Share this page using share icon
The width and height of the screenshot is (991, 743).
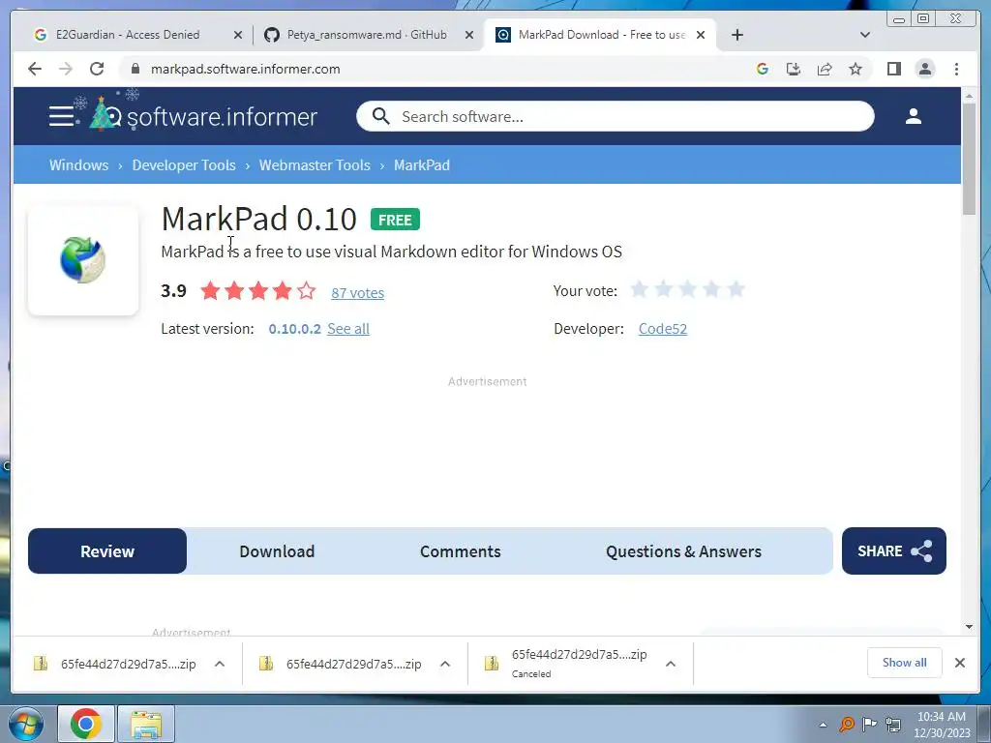click(x=825, y=69)
